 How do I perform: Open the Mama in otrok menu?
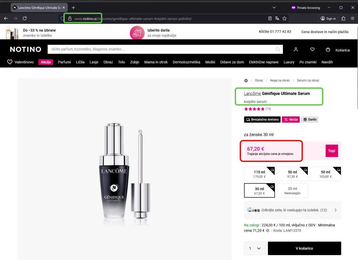tap(156, 62)
